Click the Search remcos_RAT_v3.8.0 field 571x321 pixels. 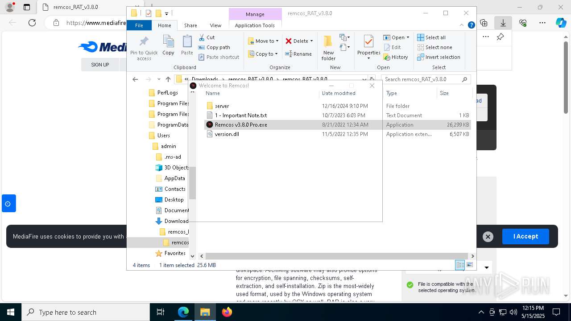coord(426,79)
